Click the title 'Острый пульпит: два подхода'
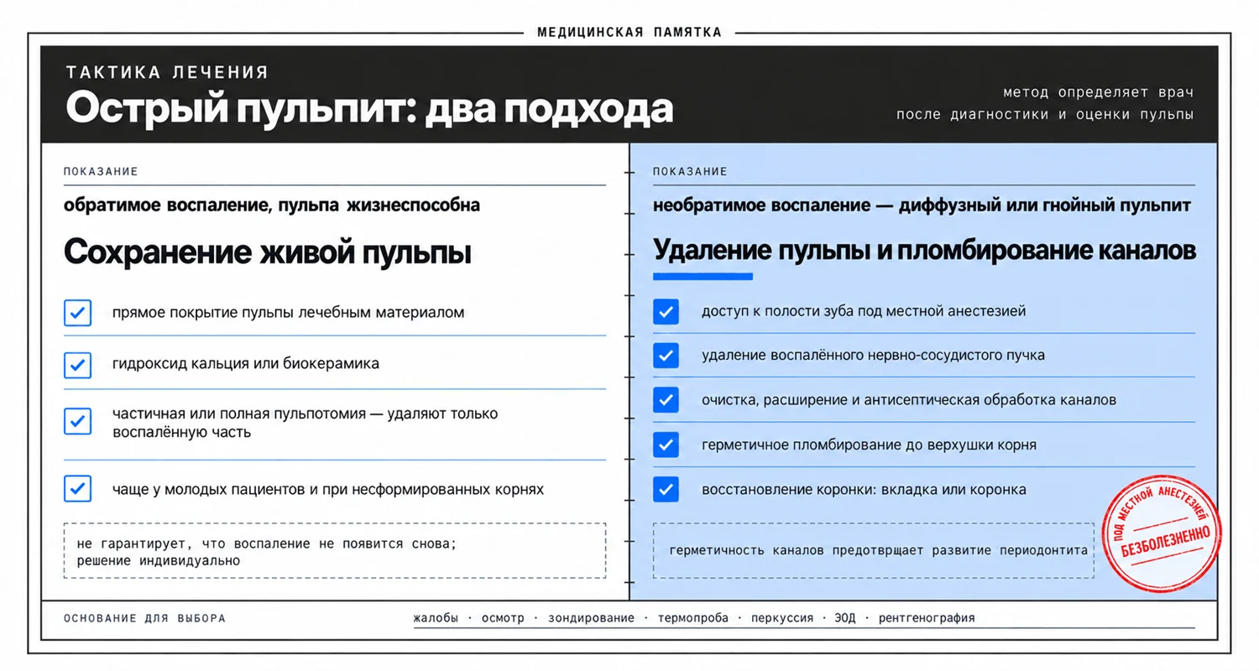This screenshot has width=1259, height=671. [x=369, y=108]
